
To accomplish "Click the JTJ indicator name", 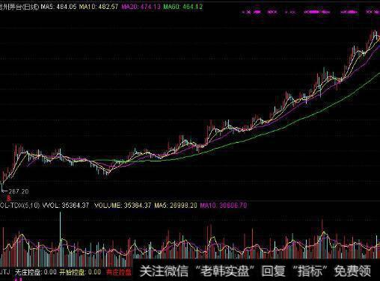I will tap(4, 271).
